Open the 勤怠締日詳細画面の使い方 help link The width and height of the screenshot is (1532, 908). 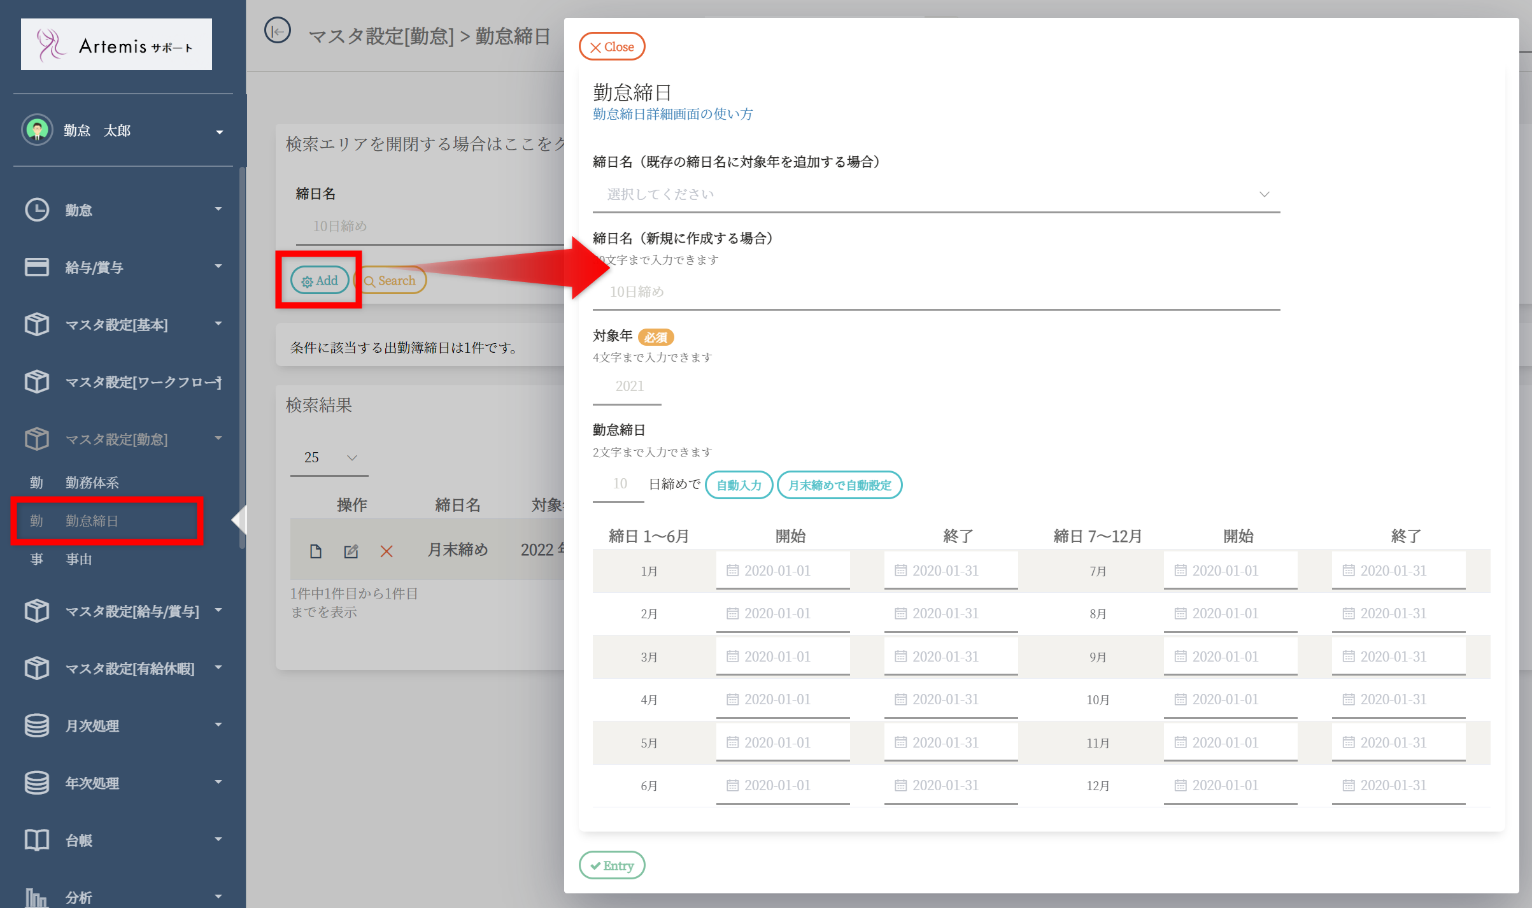point(672,114)
